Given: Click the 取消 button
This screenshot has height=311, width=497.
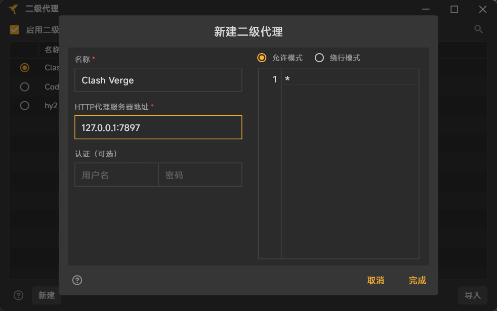Looking at the screenshot, I should tap(376, 280).
